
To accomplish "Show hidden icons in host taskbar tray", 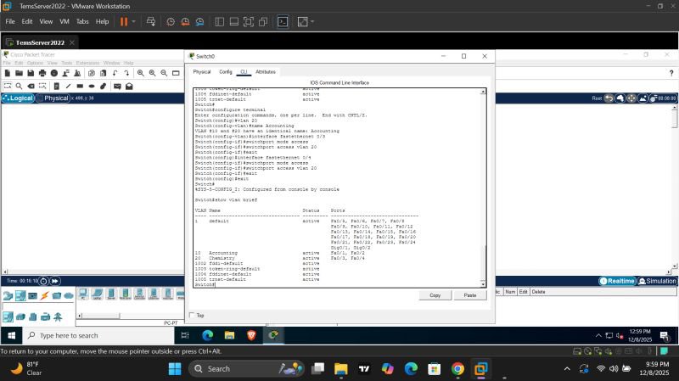I will (x=567, y=369).
